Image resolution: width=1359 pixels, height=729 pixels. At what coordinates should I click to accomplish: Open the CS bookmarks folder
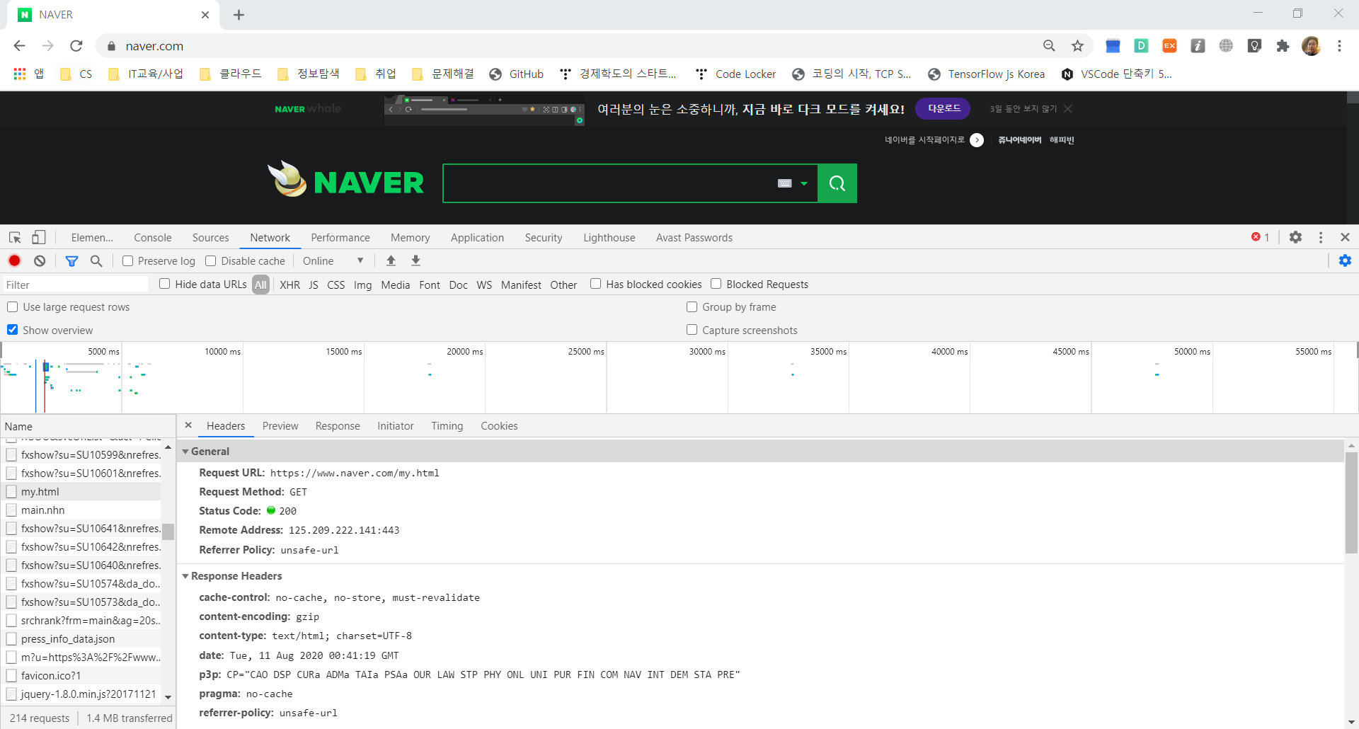(x=76, y=74)
